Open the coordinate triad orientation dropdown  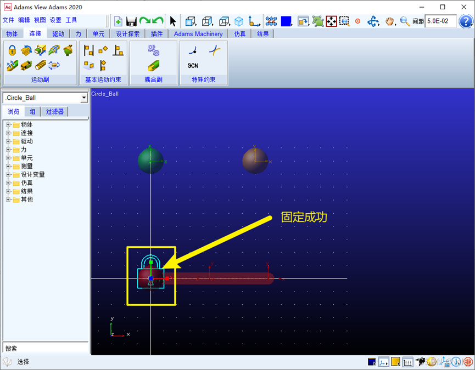pos(254,21)
